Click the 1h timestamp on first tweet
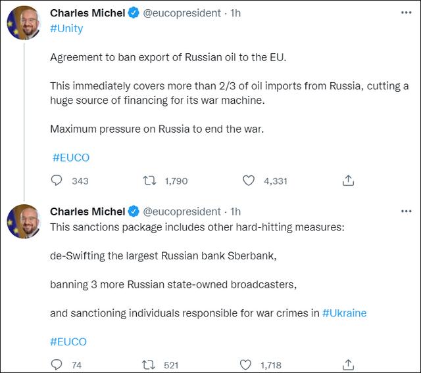 click(x=235, y=14)
